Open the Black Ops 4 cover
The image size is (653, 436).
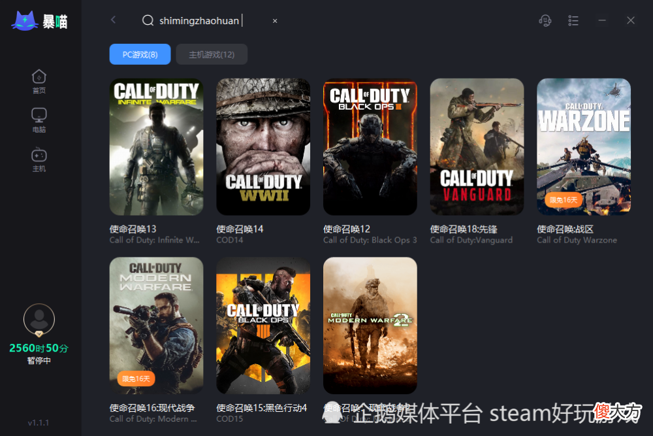coord(263,326)
